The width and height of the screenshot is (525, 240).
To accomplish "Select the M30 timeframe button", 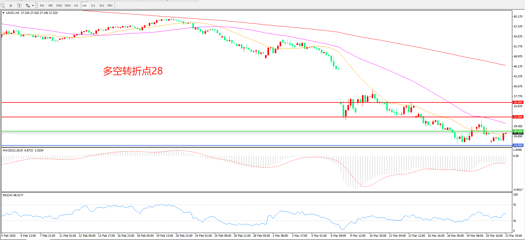I will [68, 5].
